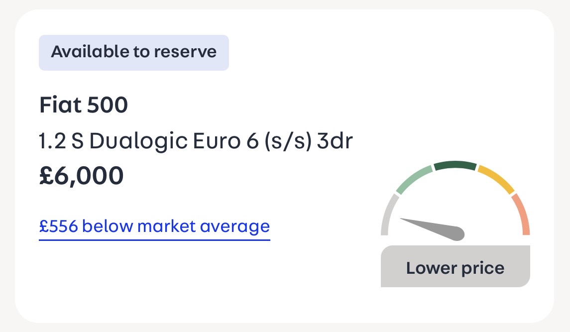Click the £556 amount in the link
Viewport: 570px width, 332px height.
tap(58, 226)
